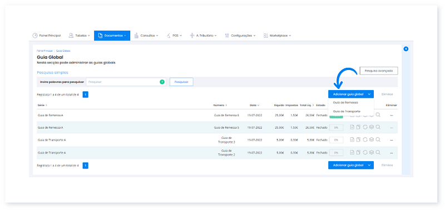Screen dimensions: 445x210
Task: Duplicate Guia de Remessa 5 with copy icon
Action: tap(358, 128)
